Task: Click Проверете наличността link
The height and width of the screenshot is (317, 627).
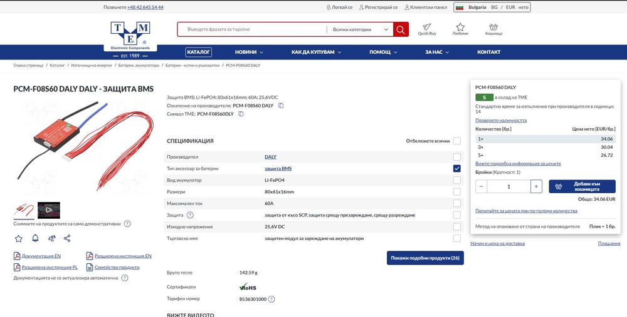Action: (500, 121)
